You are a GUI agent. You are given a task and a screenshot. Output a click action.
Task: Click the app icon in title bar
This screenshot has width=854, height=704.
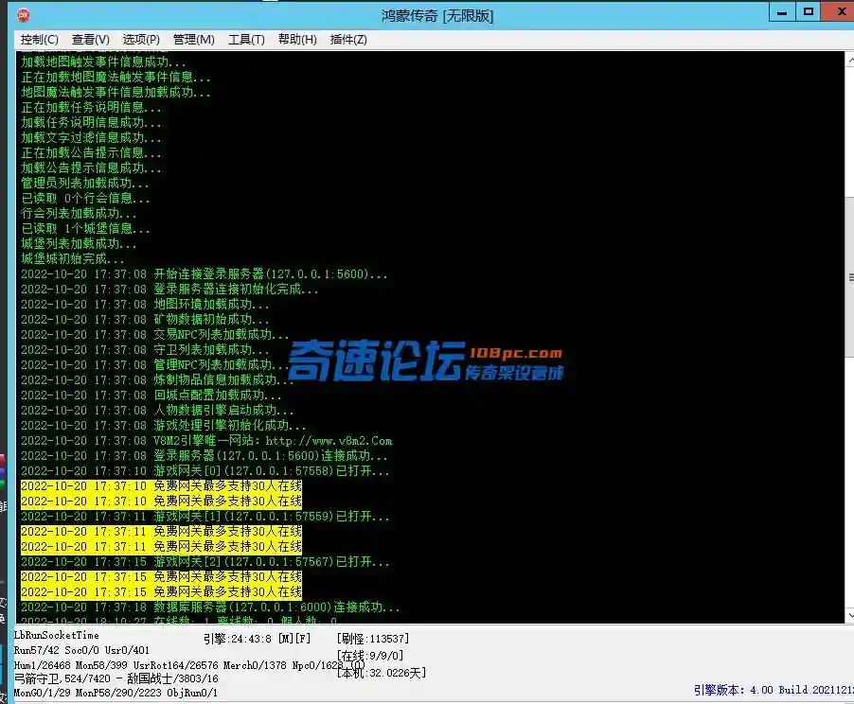pyautogui.click(x=24, y=15)
